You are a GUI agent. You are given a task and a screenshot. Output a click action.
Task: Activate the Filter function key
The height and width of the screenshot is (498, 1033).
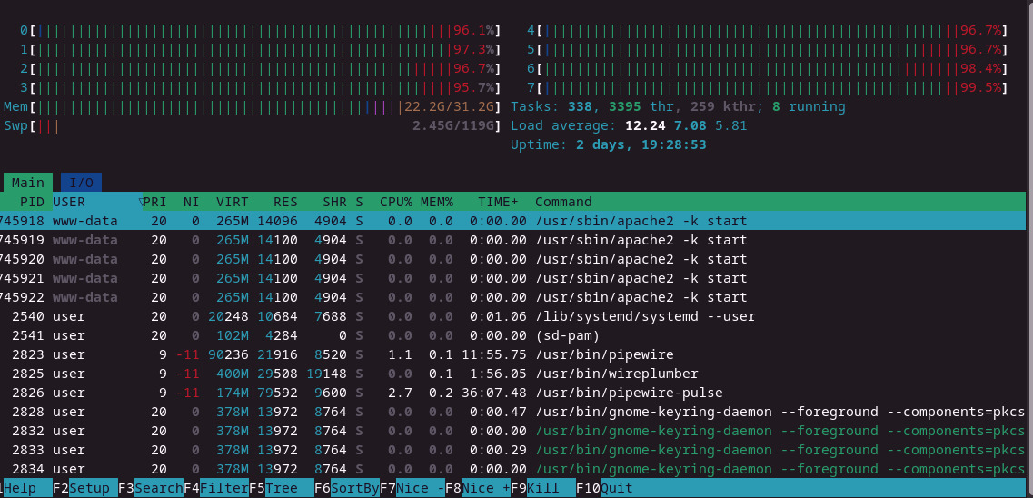click(223, 488)
